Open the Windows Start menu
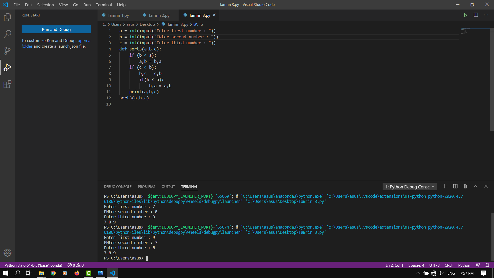Image resolution: width=494 pixels, height=278 pixels. point(6,273)
